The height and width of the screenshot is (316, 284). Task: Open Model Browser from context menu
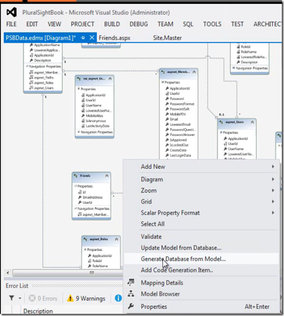click(201, 294)
